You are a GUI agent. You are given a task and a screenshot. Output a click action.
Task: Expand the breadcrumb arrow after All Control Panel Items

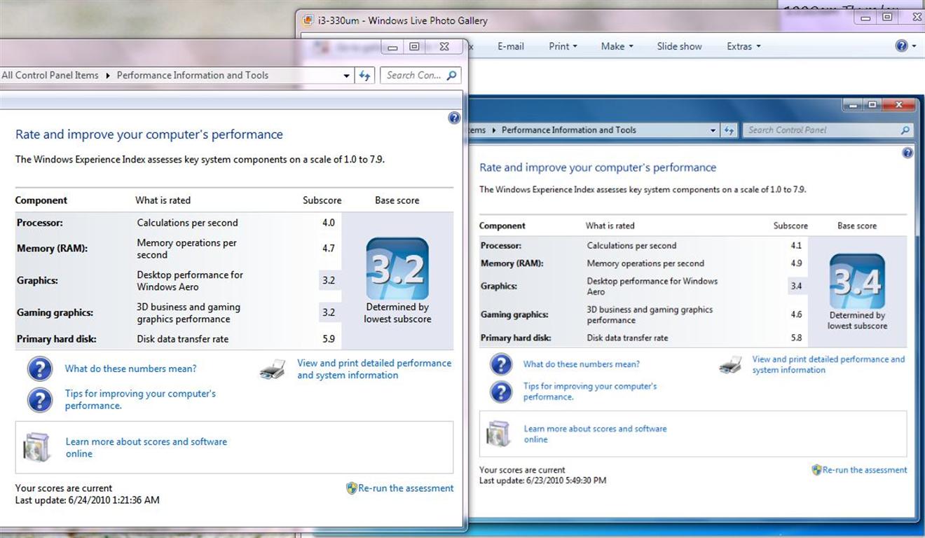pos(108,76)
